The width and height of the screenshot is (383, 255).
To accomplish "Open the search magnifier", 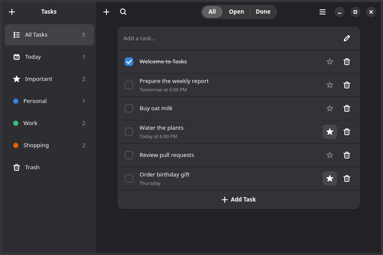I will (123, 12).
